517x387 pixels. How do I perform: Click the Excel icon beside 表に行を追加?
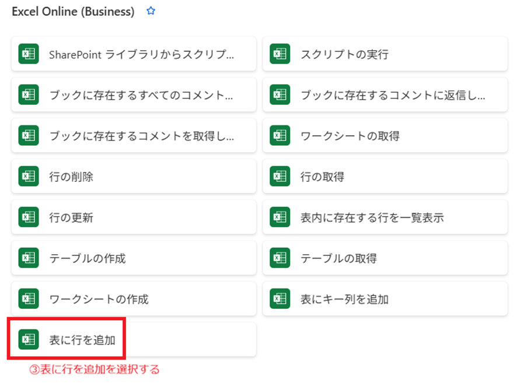pos(29,339)
